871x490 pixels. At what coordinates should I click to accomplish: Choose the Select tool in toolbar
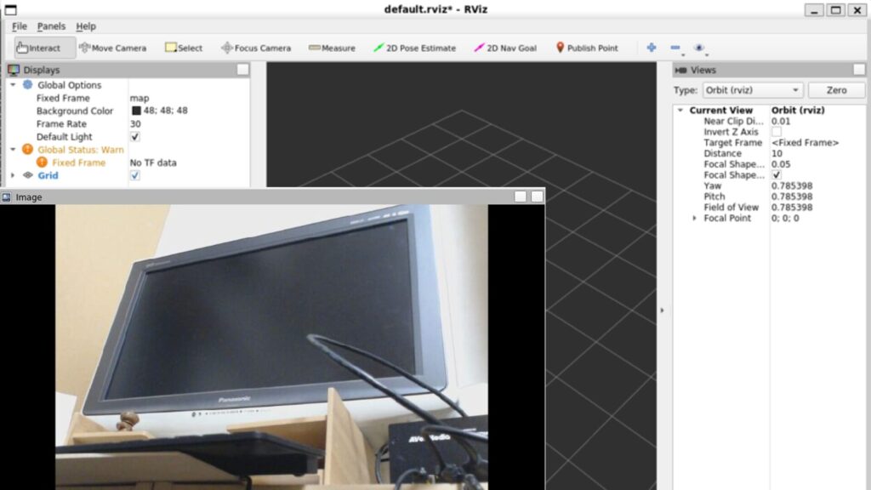point(184,48)
